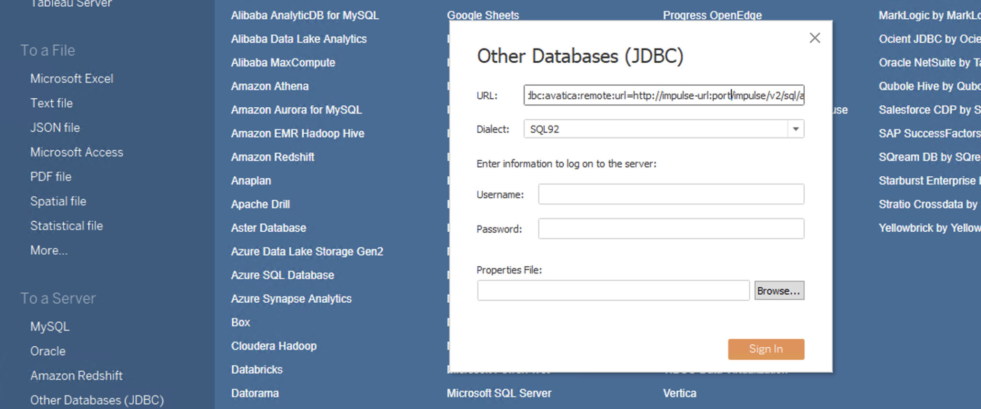Open Vertica connector
Viewport: 981px width, 409px height.
680,393
